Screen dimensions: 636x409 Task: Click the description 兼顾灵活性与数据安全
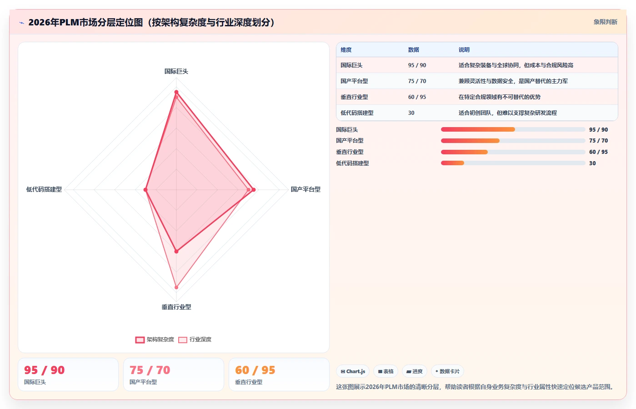(x=513, y=81)
